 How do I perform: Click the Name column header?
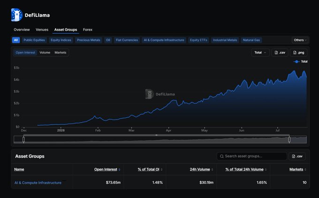19,170
